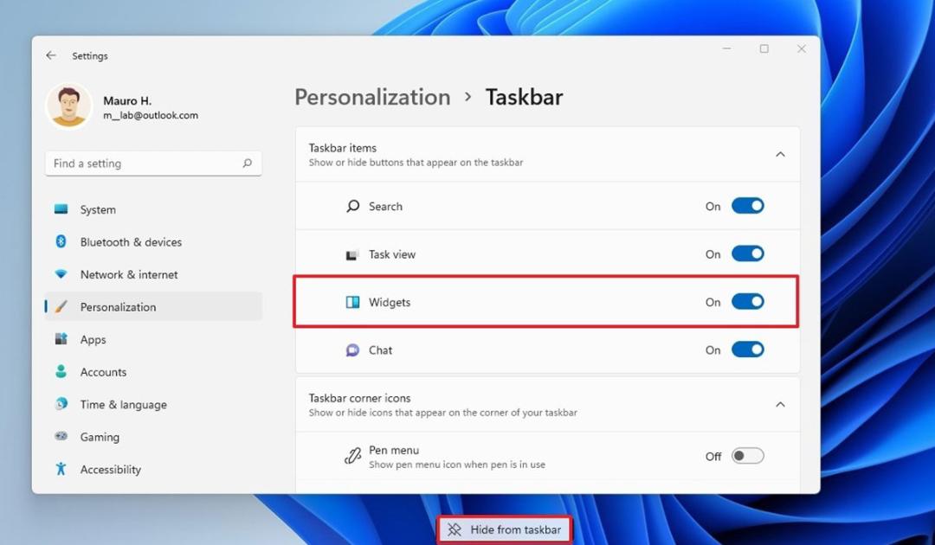
Task: Click 'Show pen menu icon when pen is in use'
Action: [457, 465]
